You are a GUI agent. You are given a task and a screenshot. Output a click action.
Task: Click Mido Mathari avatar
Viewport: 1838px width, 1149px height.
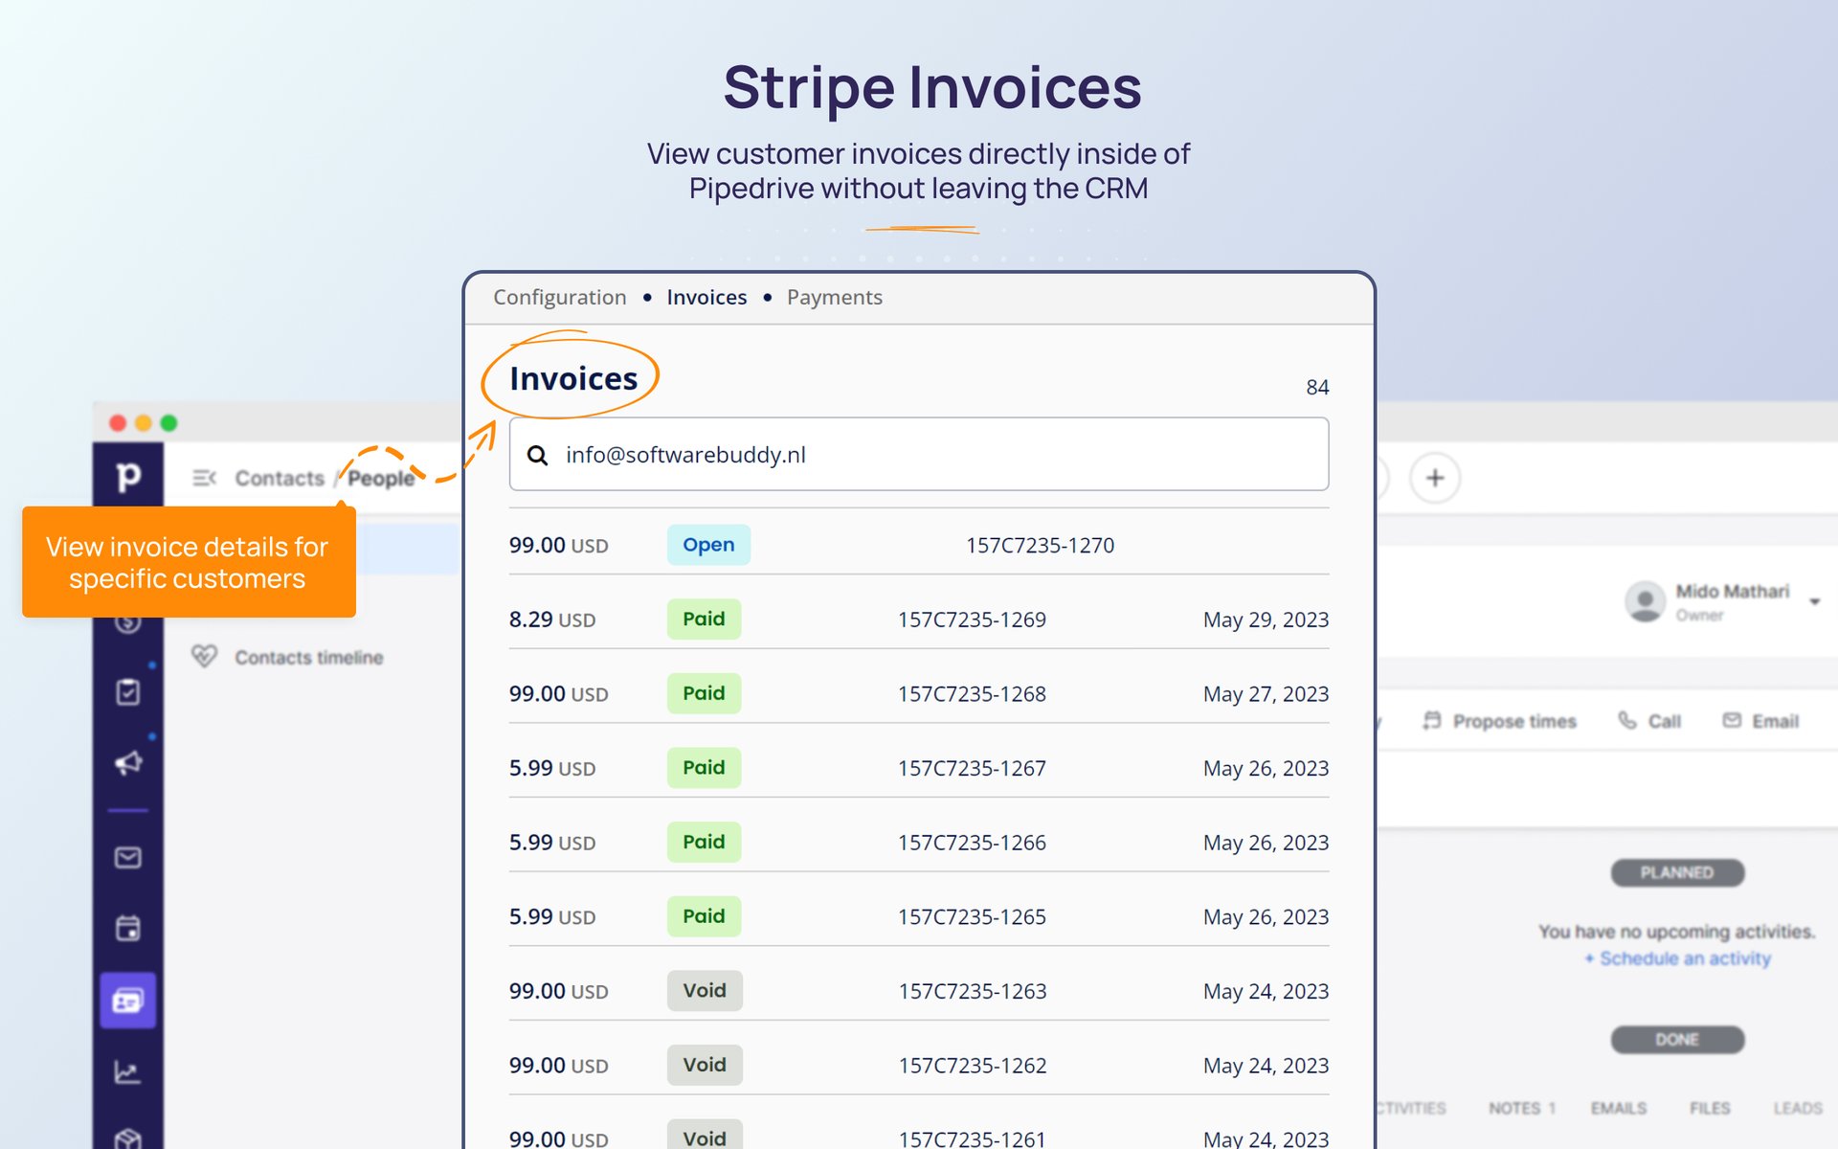tap(1645, 601)
